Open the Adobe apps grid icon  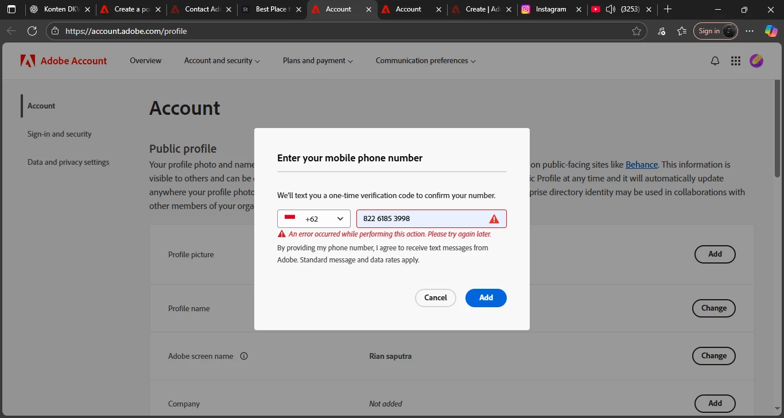[736, 61]
